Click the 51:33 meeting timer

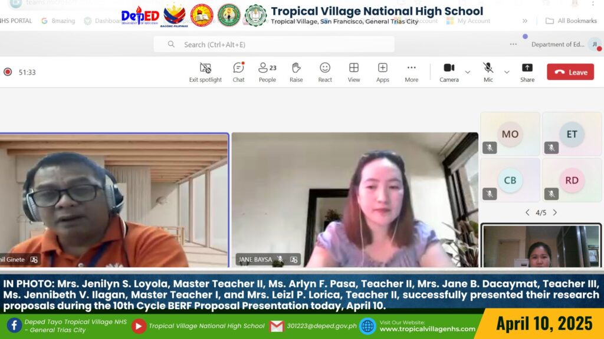[27, 72]
